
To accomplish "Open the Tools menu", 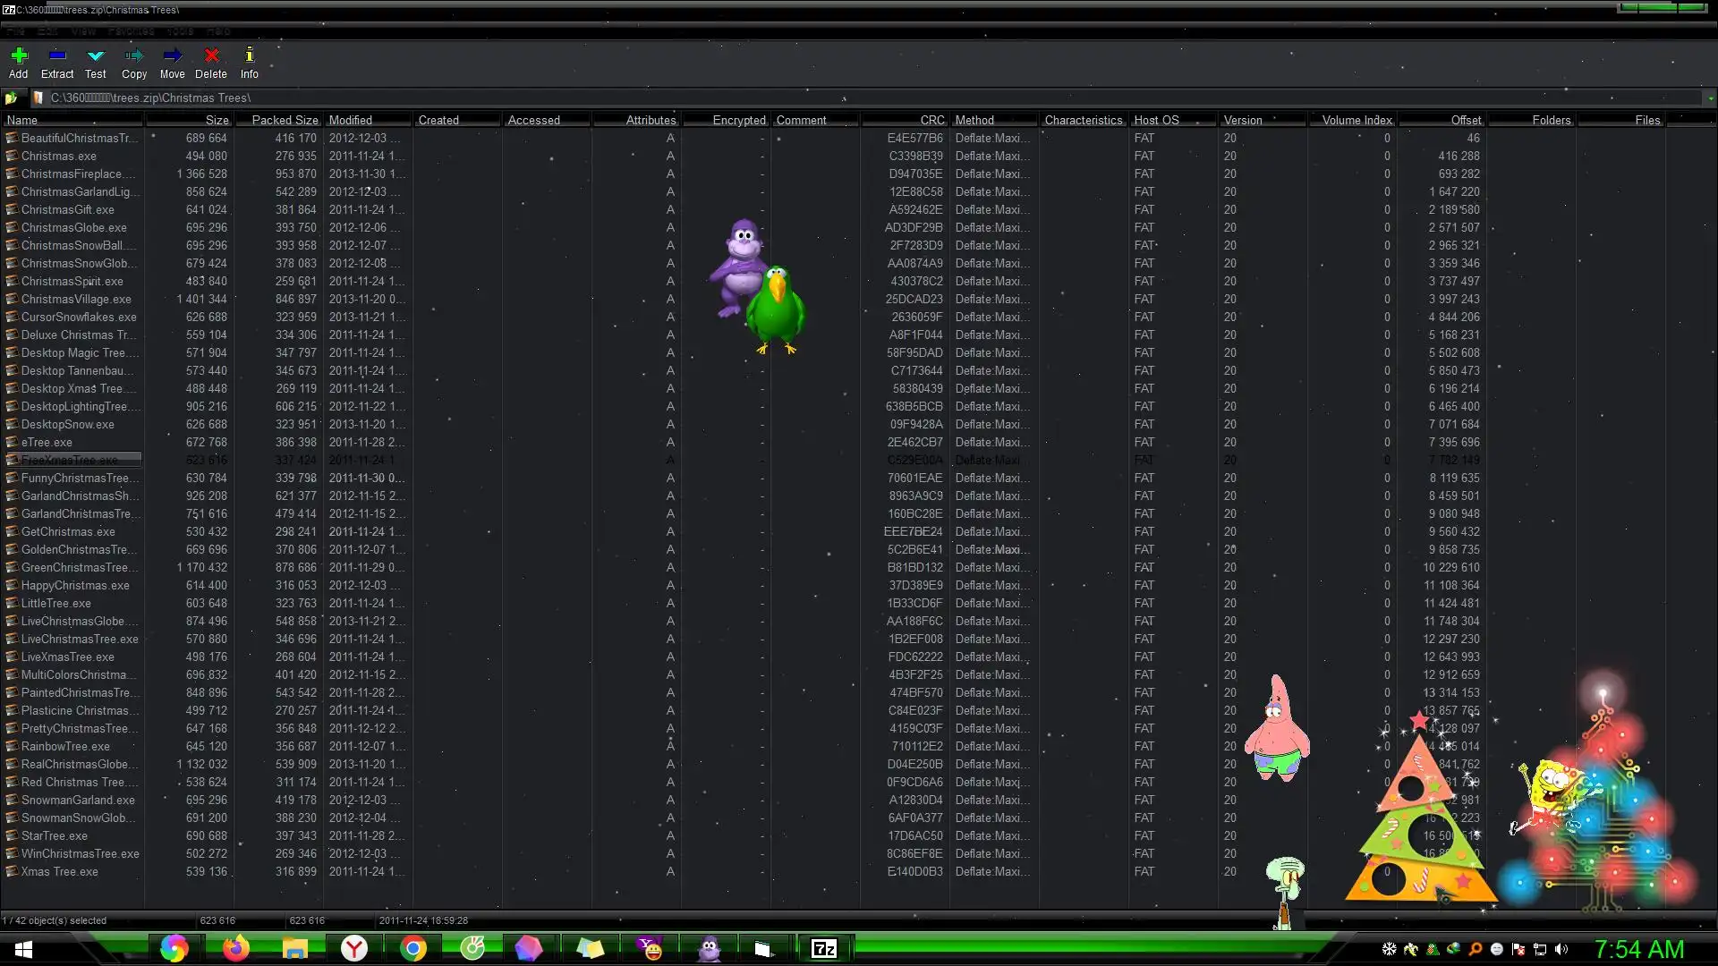I will (179, 31).
